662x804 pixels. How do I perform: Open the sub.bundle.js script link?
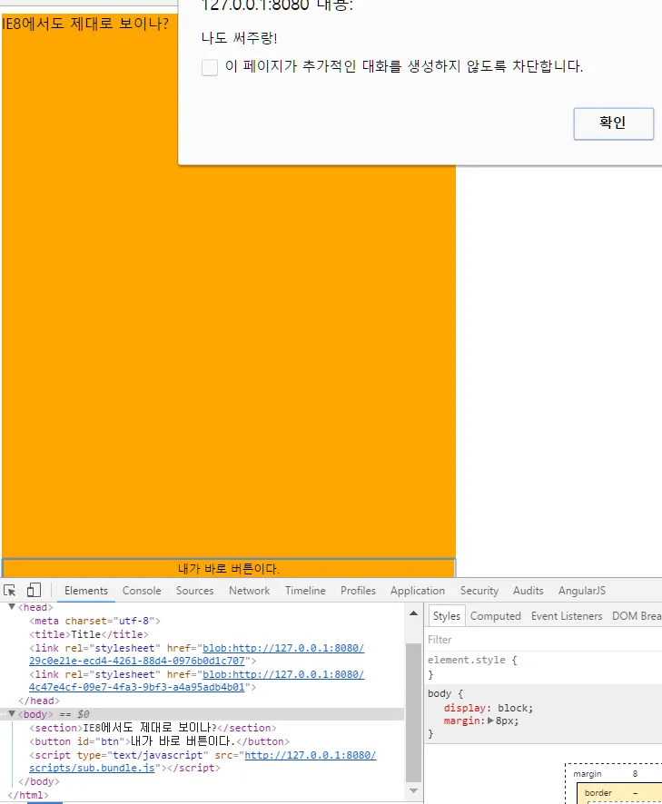(x=203, y=761)
